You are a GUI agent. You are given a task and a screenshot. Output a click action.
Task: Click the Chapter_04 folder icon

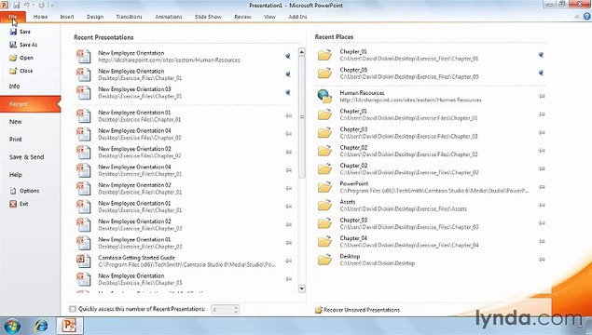[324, 242]
